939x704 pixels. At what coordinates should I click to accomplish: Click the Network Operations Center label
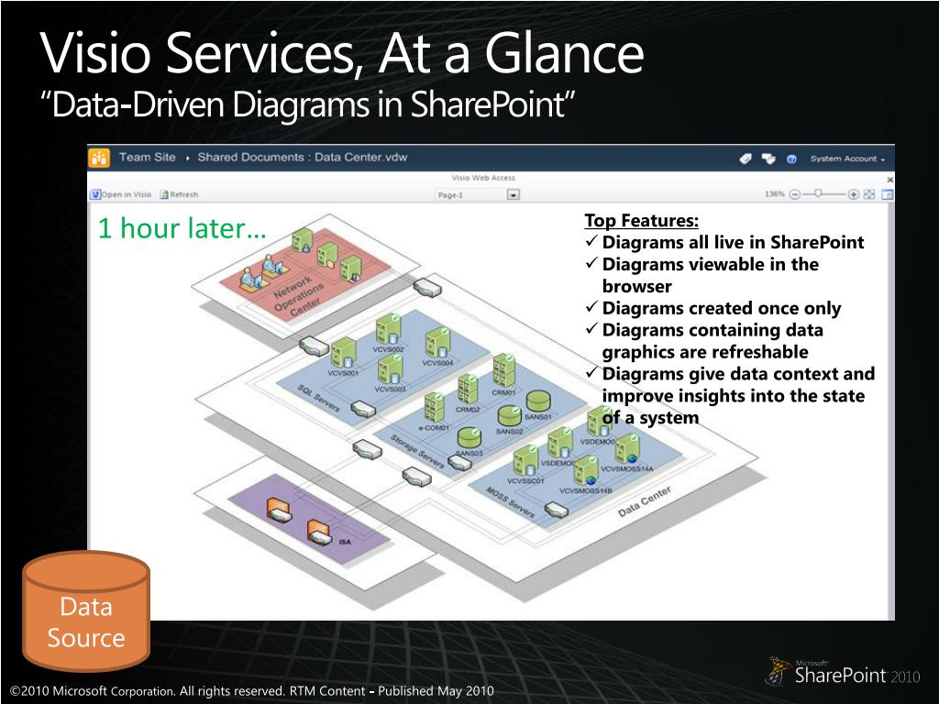[x=298, y=296]
